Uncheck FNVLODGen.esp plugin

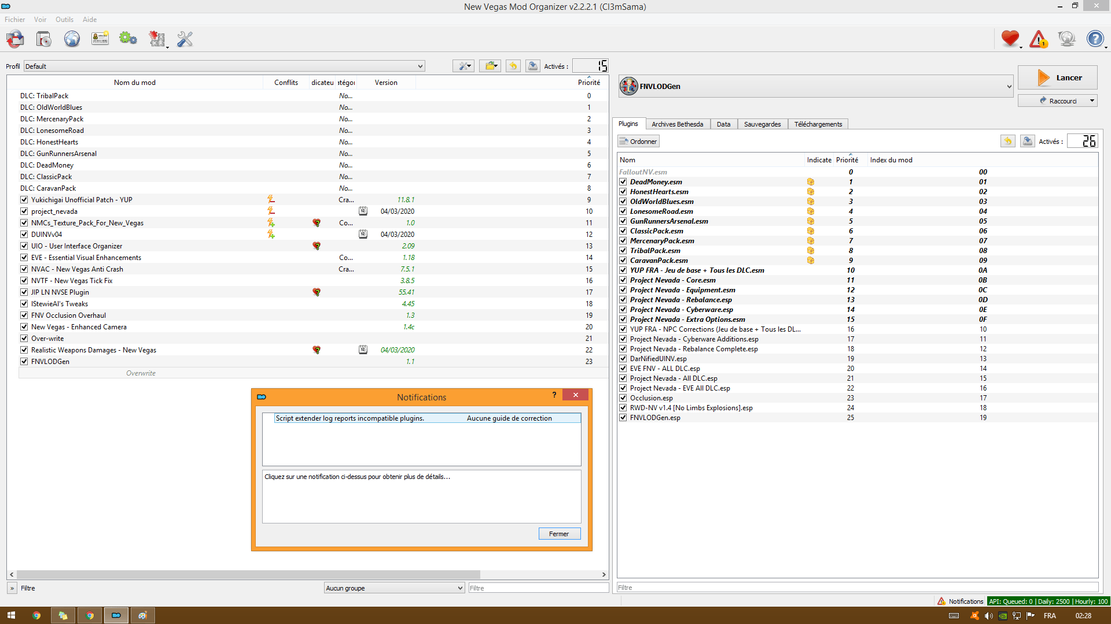point(623,418)
